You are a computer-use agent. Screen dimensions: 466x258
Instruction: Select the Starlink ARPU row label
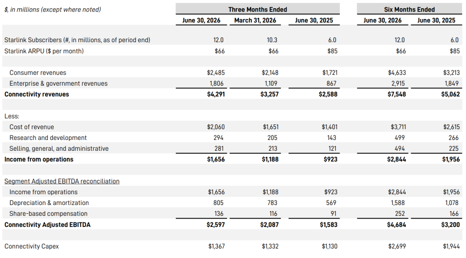click(x=44, y=51)
